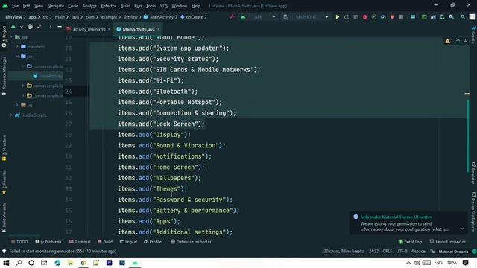The image size is (477, 268).
Task: Toggle the Emulator side panel
Action: 473,173
